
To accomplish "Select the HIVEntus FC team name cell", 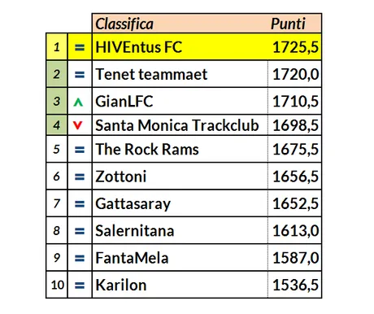I will (180, 47).
